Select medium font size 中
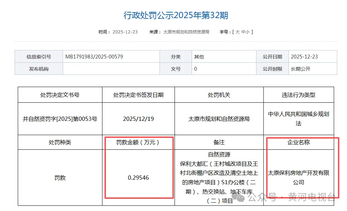Image resolution: width=347 pixels, height=211 pixels. coord(243,32)
